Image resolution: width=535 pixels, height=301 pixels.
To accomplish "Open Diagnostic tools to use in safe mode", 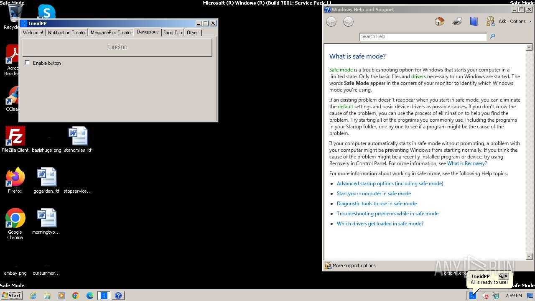I will pos(377,204).
